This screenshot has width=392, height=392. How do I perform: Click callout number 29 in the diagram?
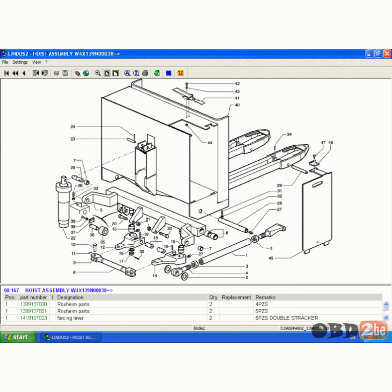(x=279, y=185)
